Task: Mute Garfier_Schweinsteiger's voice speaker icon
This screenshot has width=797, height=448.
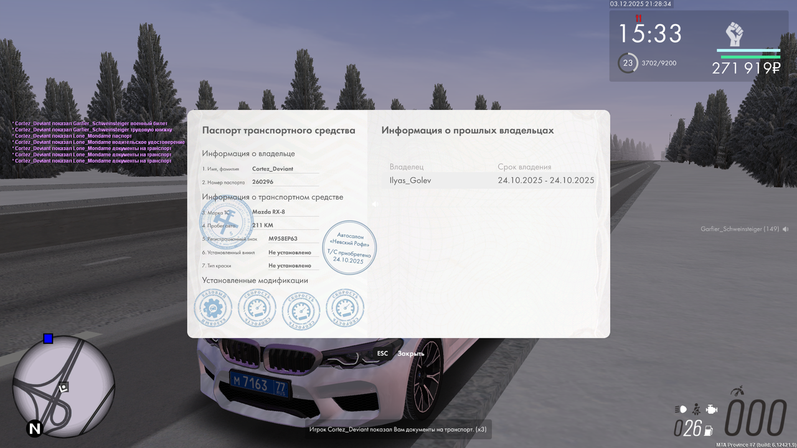Action: tap(785, 229)
